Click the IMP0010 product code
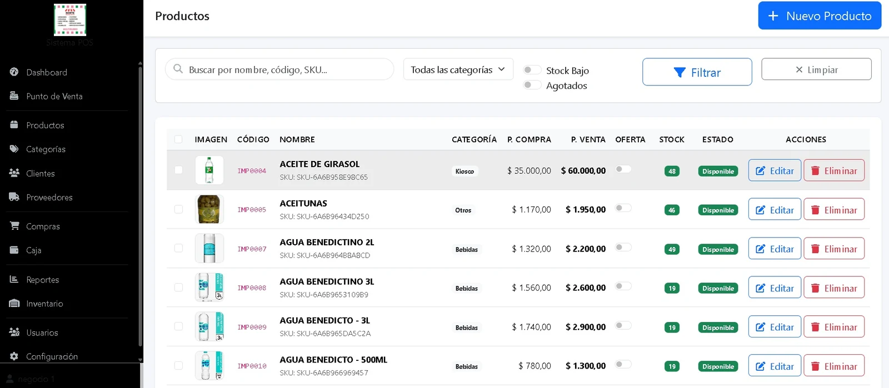Screen dimensions: 889x388 pos(252,366)
